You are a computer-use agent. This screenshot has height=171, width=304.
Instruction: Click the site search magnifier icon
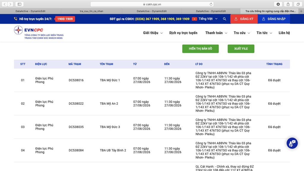[x=224, y=19]
